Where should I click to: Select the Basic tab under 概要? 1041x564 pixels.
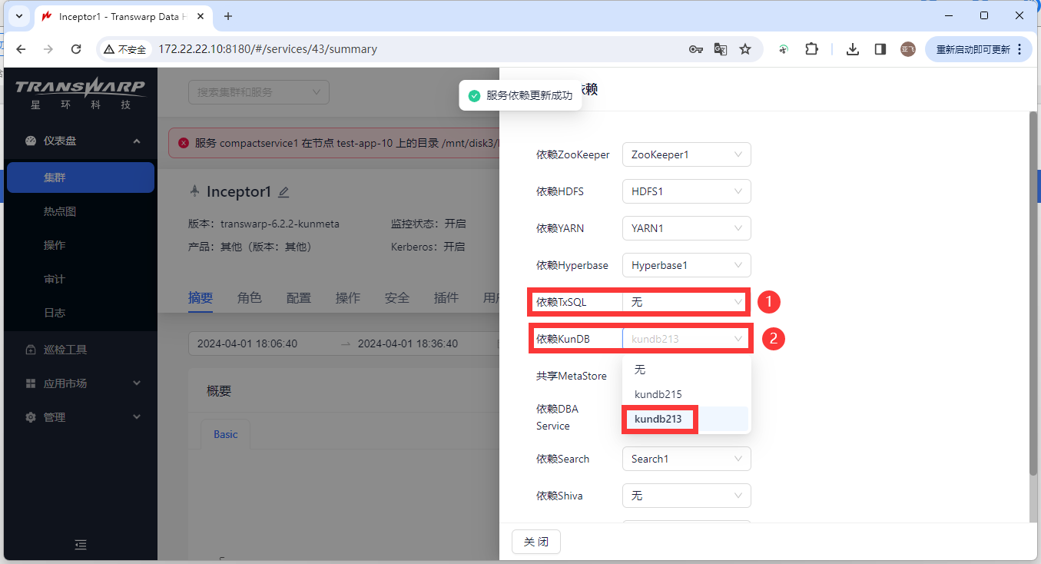pyautogui.click(x=226, y=434)
